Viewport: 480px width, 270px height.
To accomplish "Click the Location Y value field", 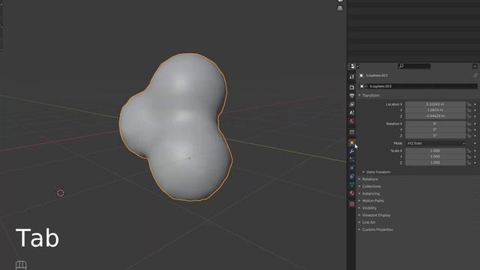I will click(x=435, y=110).
